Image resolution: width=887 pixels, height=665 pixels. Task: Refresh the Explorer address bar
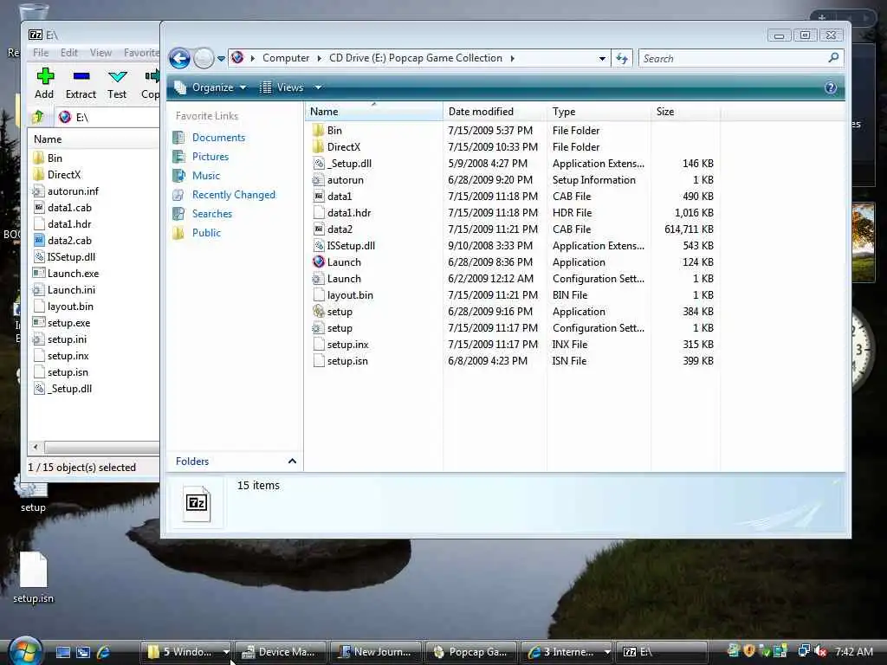tap(622, 58)
